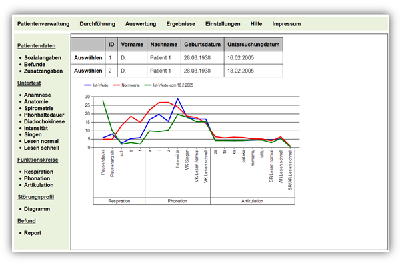The image size is (402, 263).
Task: Open the Hilfe menu
Action: point(256,24)
